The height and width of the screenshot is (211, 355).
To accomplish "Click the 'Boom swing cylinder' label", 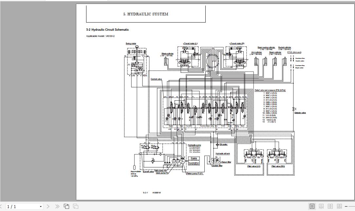I will click(266, 47).
